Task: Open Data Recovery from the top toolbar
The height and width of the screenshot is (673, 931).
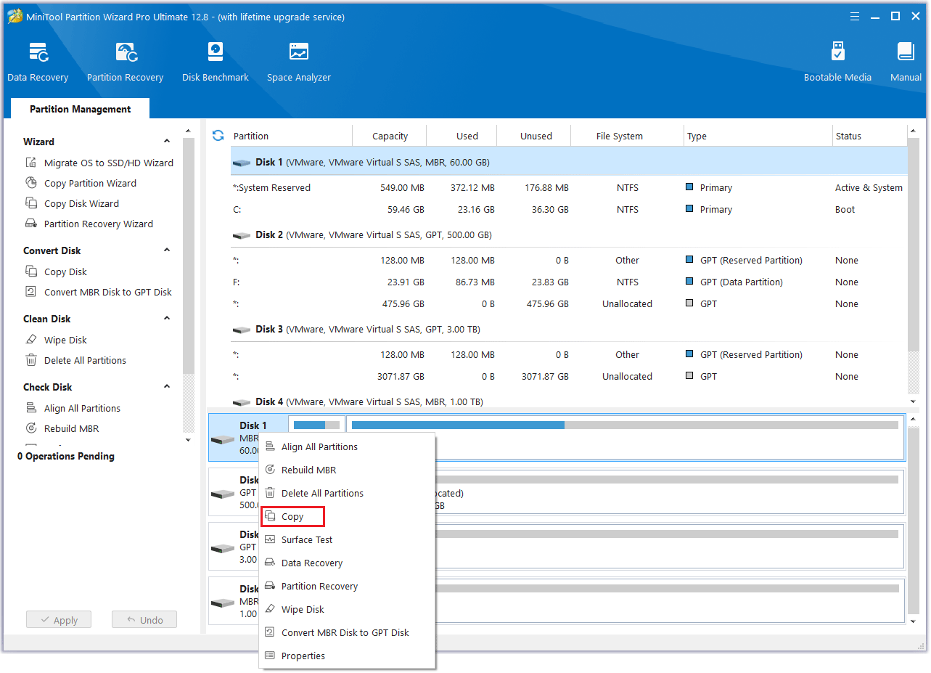Action: pos(38,62)
